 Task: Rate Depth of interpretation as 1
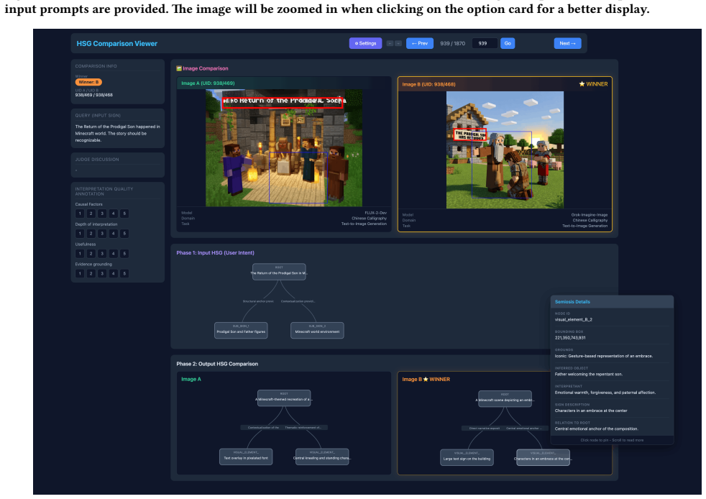(x=80, y=233)
